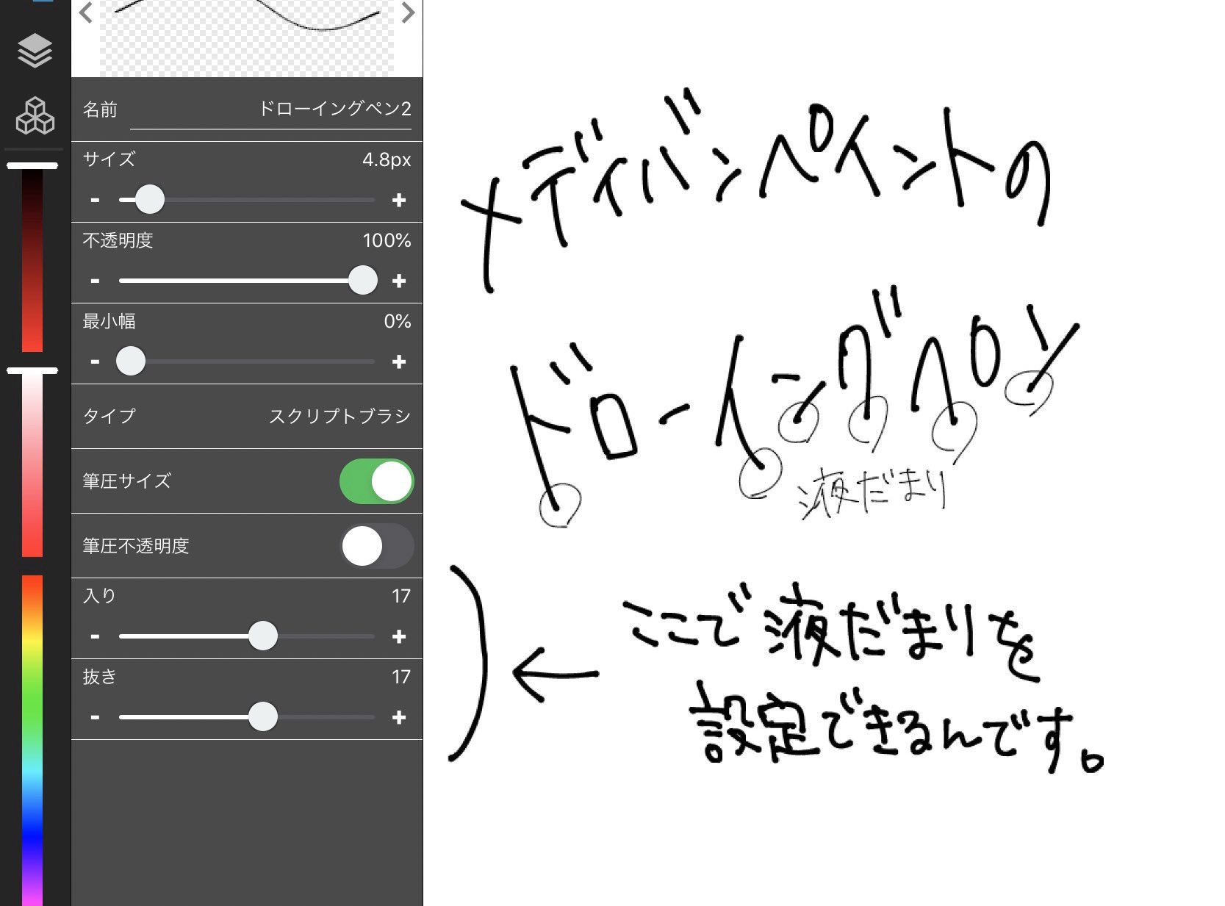Click the brush stroke preview thumbnail

[x=247, y=37]
